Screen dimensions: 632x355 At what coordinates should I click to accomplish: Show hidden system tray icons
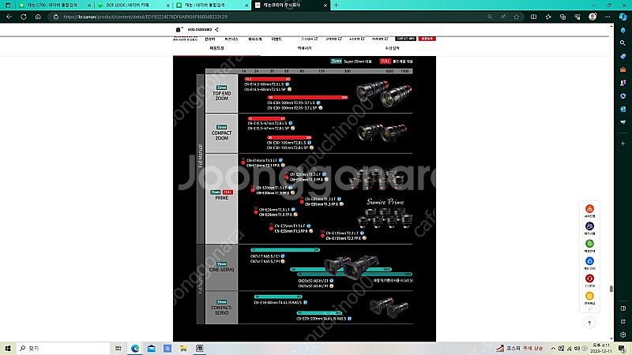pos(553,348)
